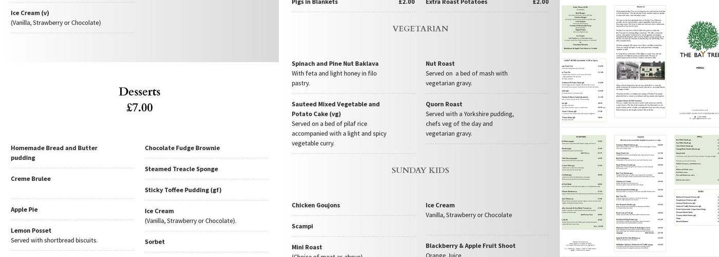Click the Quorn Roast item
The image size is (719, 257).
coord(444,104)
